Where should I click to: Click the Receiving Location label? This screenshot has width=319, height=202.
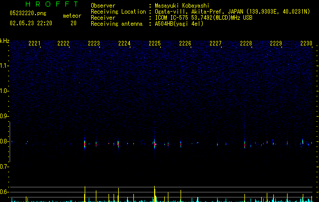[x=118, y=12]
